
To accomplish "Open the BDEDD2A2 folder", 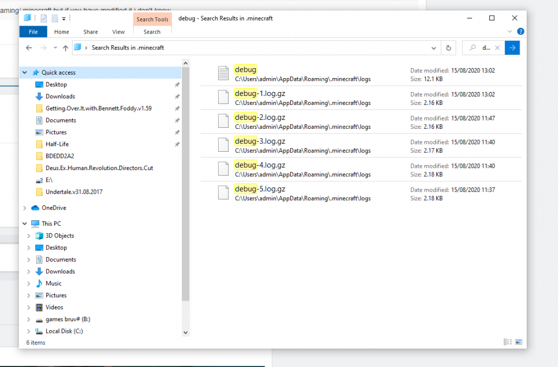I will (60, 156).
